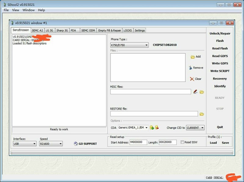244x182 pixels.
Task: Click the STOP button
Action: coord(220,109)
